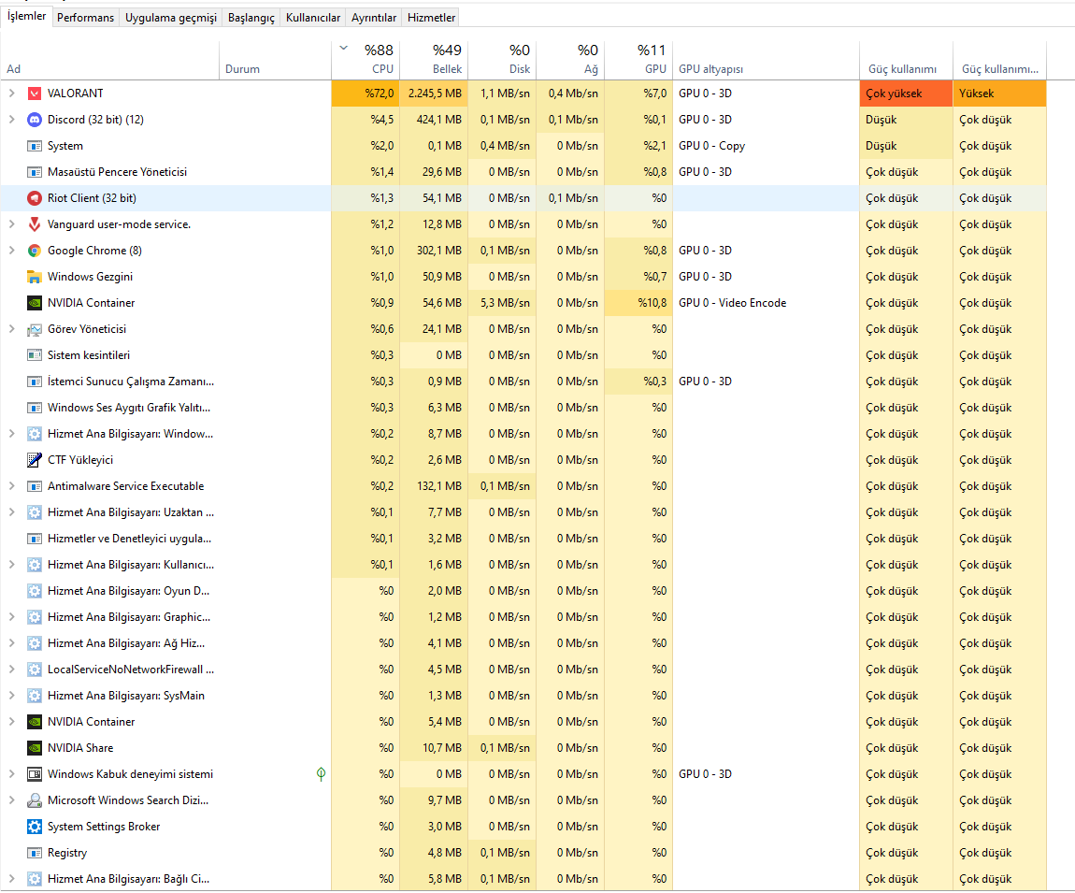Expand the Discord process tree

click(x=12, y=120)
